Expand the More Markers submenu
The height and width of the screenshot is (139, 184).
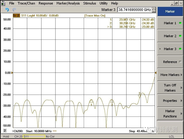click(x=170, y=75)
